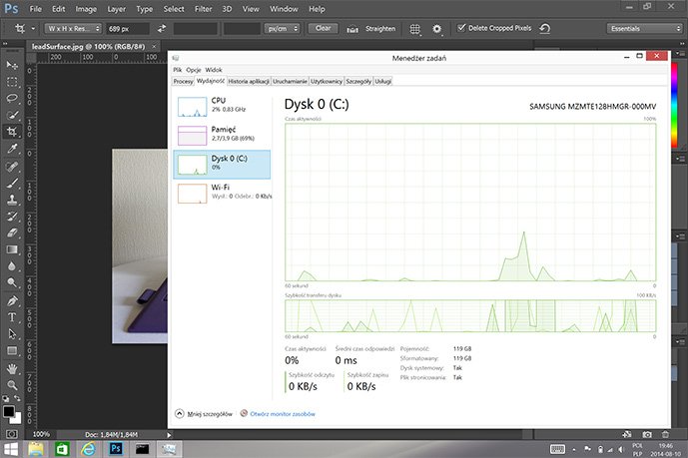Open the Opcje menu in Task Manager

point(193,70)
